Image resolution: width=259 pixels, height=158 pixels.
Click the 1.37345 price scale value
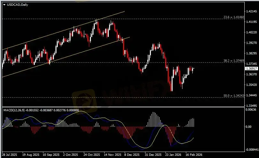tap(252, 64)
